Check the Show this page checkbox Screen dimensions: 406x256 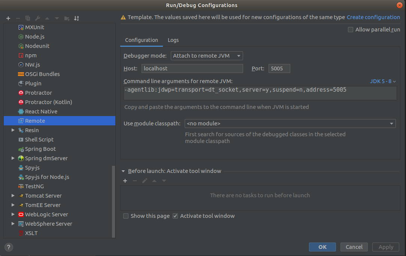(126, 216)
